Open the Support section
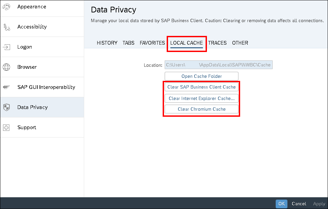 [27, 127]
